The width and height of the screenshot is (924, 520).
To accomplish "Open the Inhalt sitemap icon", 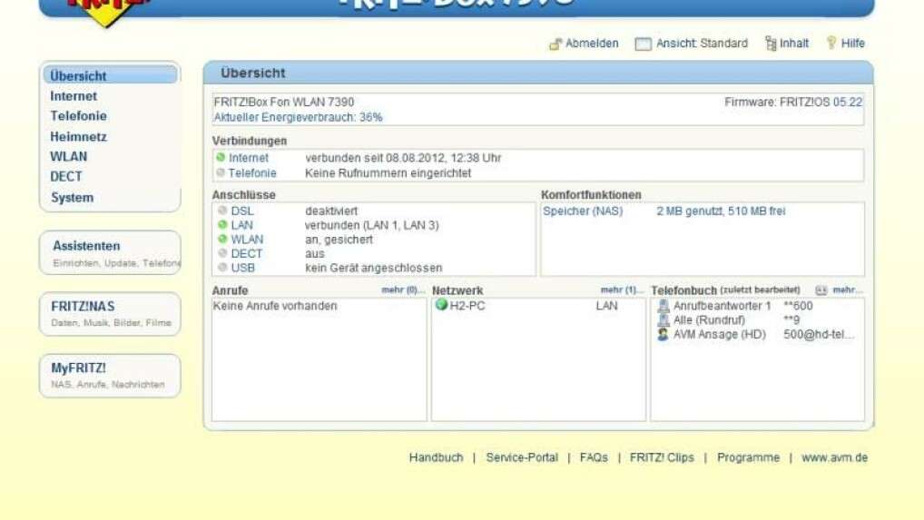I will pyautogui.click(x=771, y=44).
